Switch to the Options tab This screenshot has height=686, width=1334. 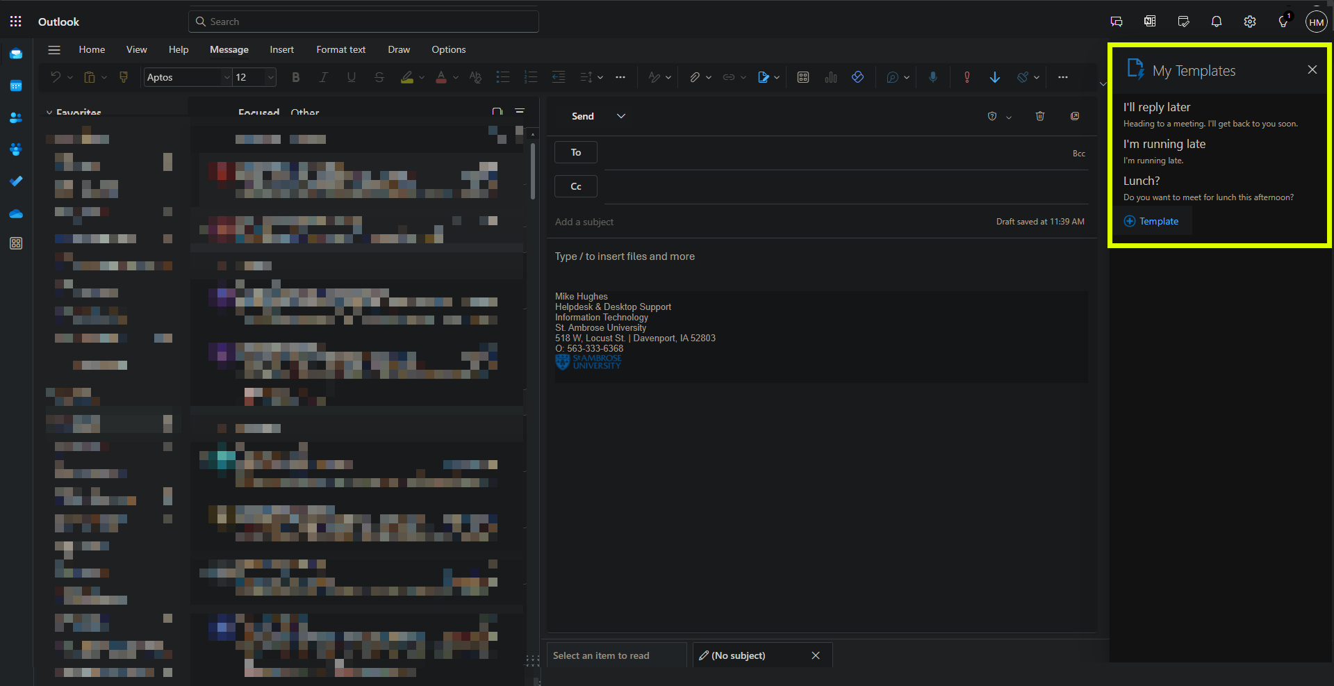point(449,49)
